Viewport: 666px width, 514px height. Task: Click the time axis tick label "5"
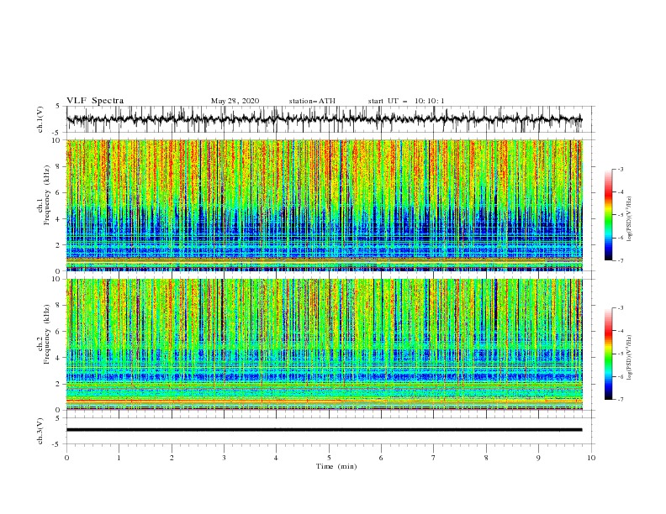pos(329,458)
